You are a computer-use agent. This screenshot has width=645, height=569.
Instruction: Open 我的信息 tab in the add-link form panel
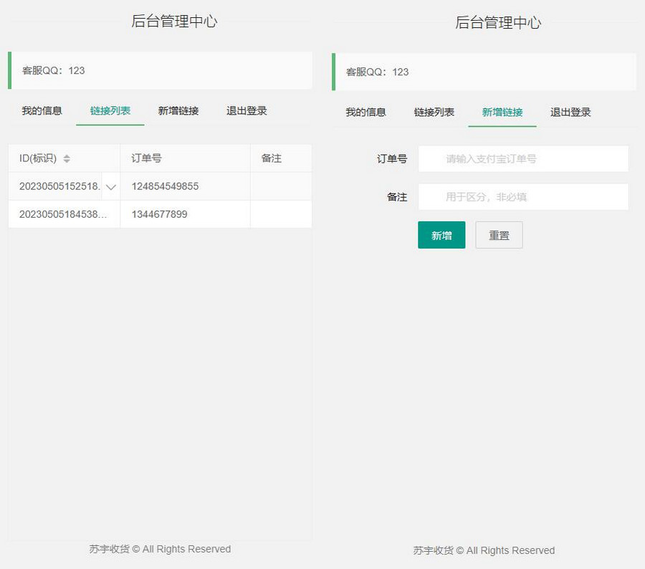[365, 113]
